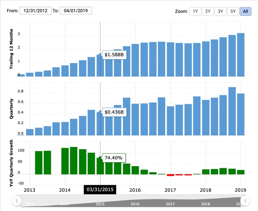Select the last trailing 12 months bar
The image size is (258, 211).
tap(241, 55)
